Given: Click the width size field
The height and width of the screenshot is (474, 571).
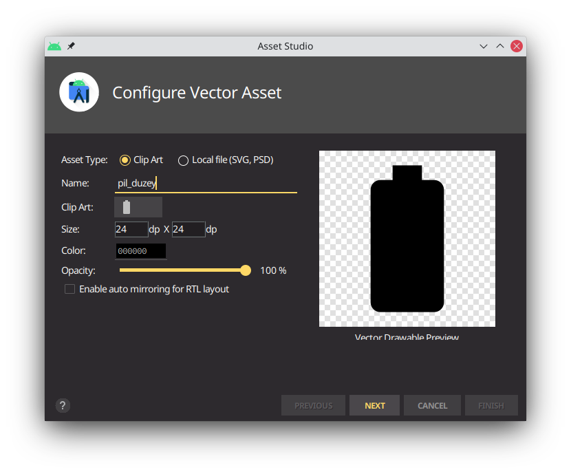Looking at the screenshot, I should coord(131,229).
